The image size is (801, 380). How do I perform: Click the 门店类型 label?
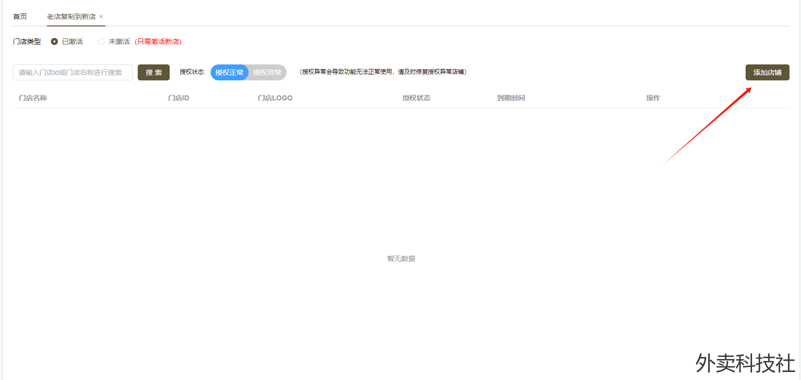tap(27, 41)
